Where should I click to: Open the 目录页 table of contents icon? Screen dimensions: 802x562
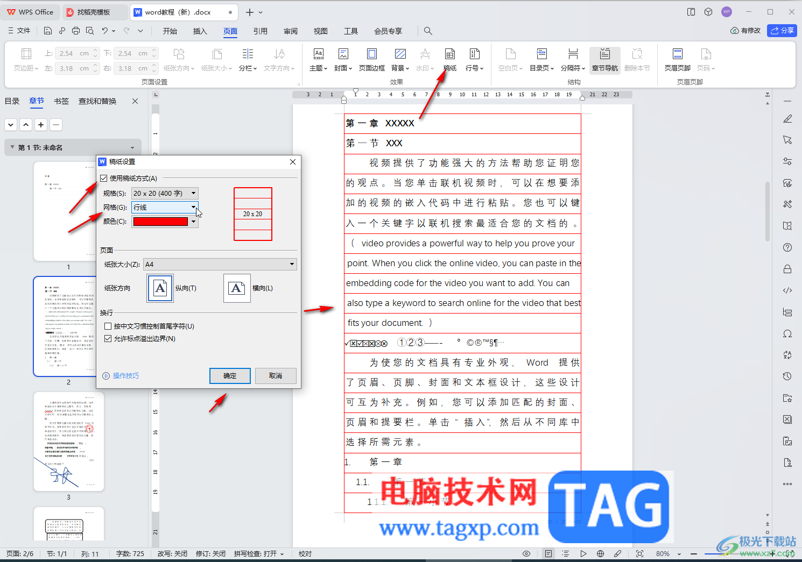click(542, 60)
